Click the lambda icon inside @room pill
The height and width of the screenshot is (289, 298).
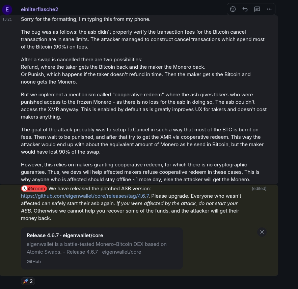(25, 188)
